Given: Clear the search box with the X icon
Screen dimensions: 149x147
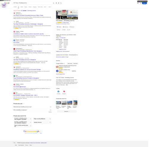Looking at the screenshot, I should click(x=53, y=3).
